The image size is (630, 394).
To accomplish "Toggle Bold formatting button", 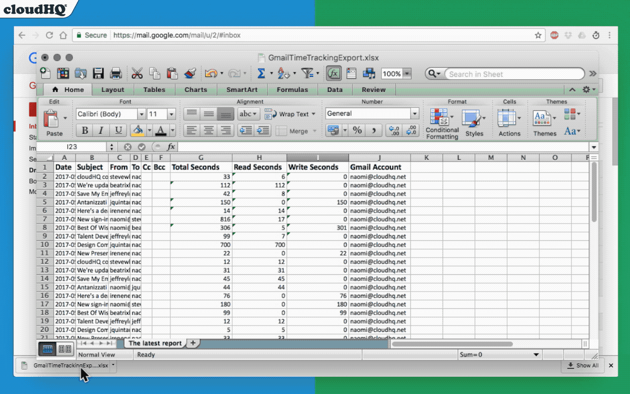I will click(x=85, y=131).
